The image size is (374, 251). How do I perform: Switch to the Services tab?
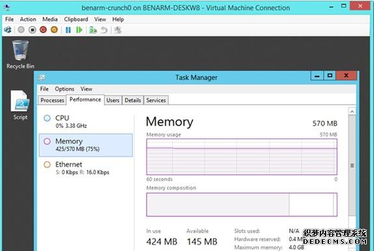[156, 100]
